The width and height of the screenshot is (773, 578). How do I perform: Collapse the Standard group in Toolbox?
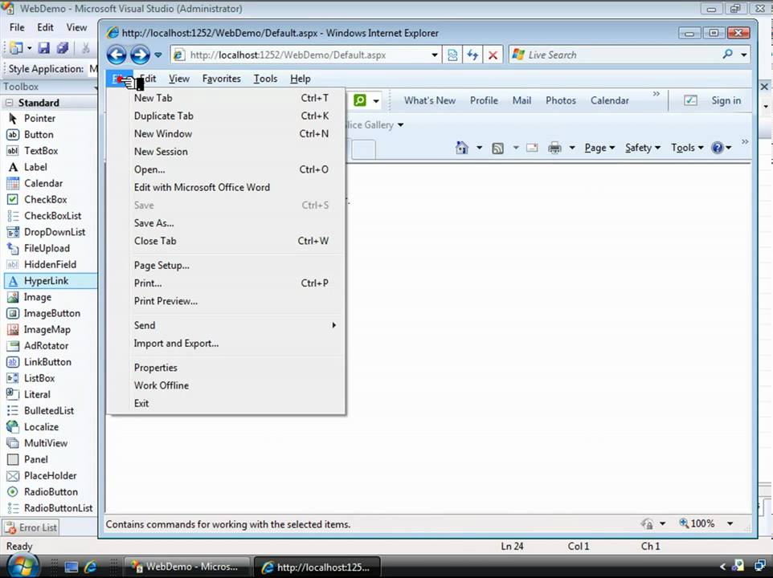pyautogui.click(x=9, y=103)
